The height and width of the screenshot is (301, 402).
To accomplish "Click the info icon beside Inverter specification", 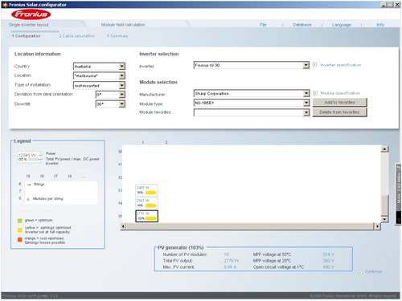I will (314, 65).
